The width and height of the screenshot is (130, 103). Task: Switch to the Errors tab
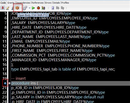coord(48,3)
